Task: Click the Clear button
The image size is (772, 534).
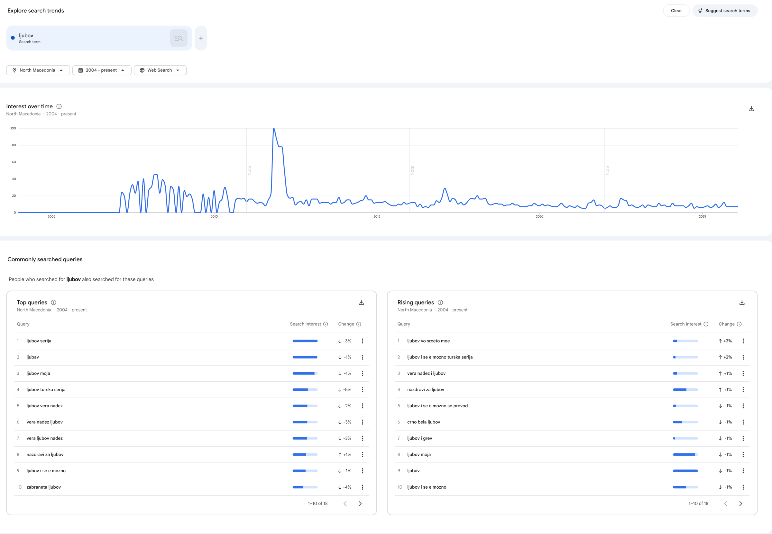Action: (x=676, y=11)
